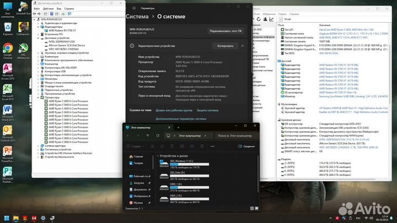Open the three-dots more menu in Explorer

[x=212, y=146]
